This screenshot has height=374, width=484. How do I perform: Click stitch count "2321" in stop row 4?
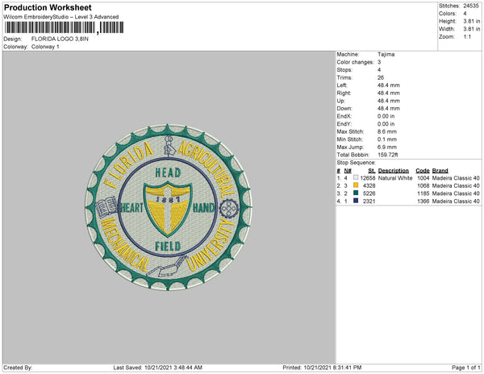point(369,201)
